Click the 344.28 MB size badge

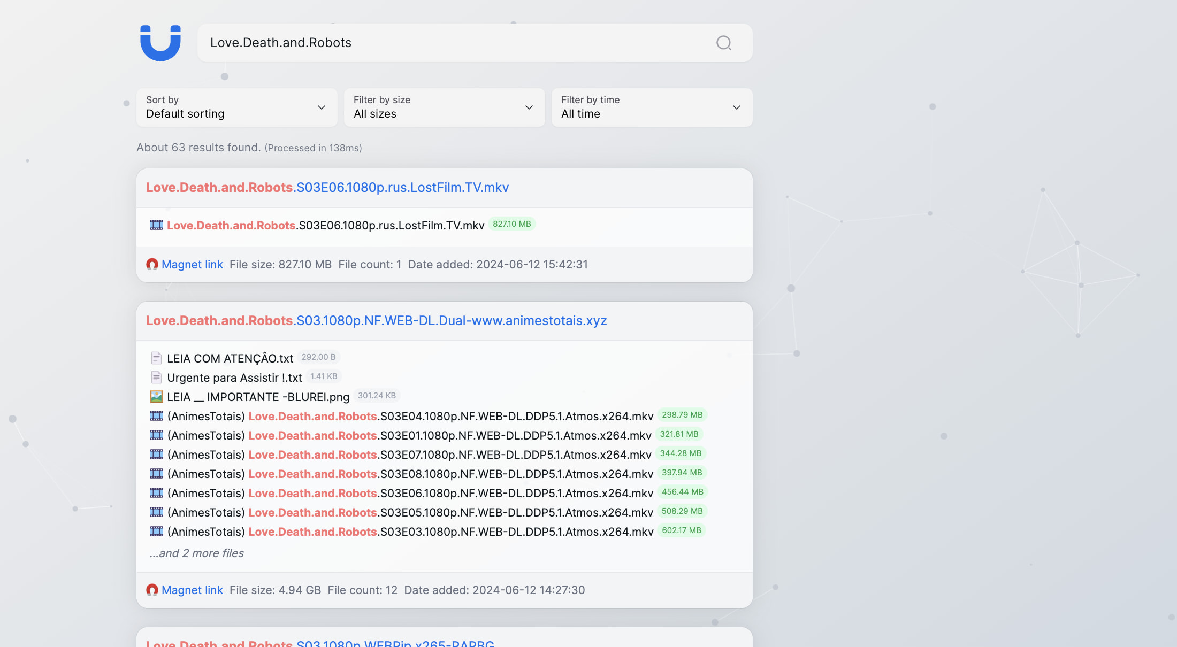pos(681,453)
